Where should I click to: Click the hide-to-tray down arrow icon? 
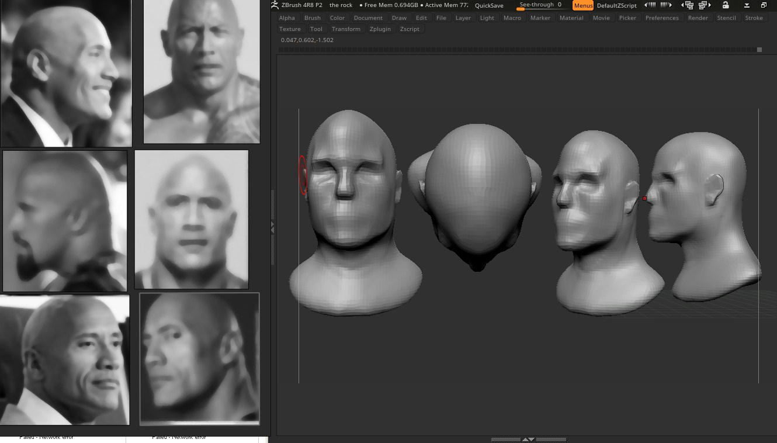[x=747, y=5]
